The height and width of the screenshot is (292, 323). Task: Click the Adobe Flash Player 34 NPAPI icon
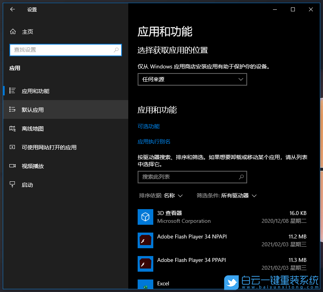point(145,240)
